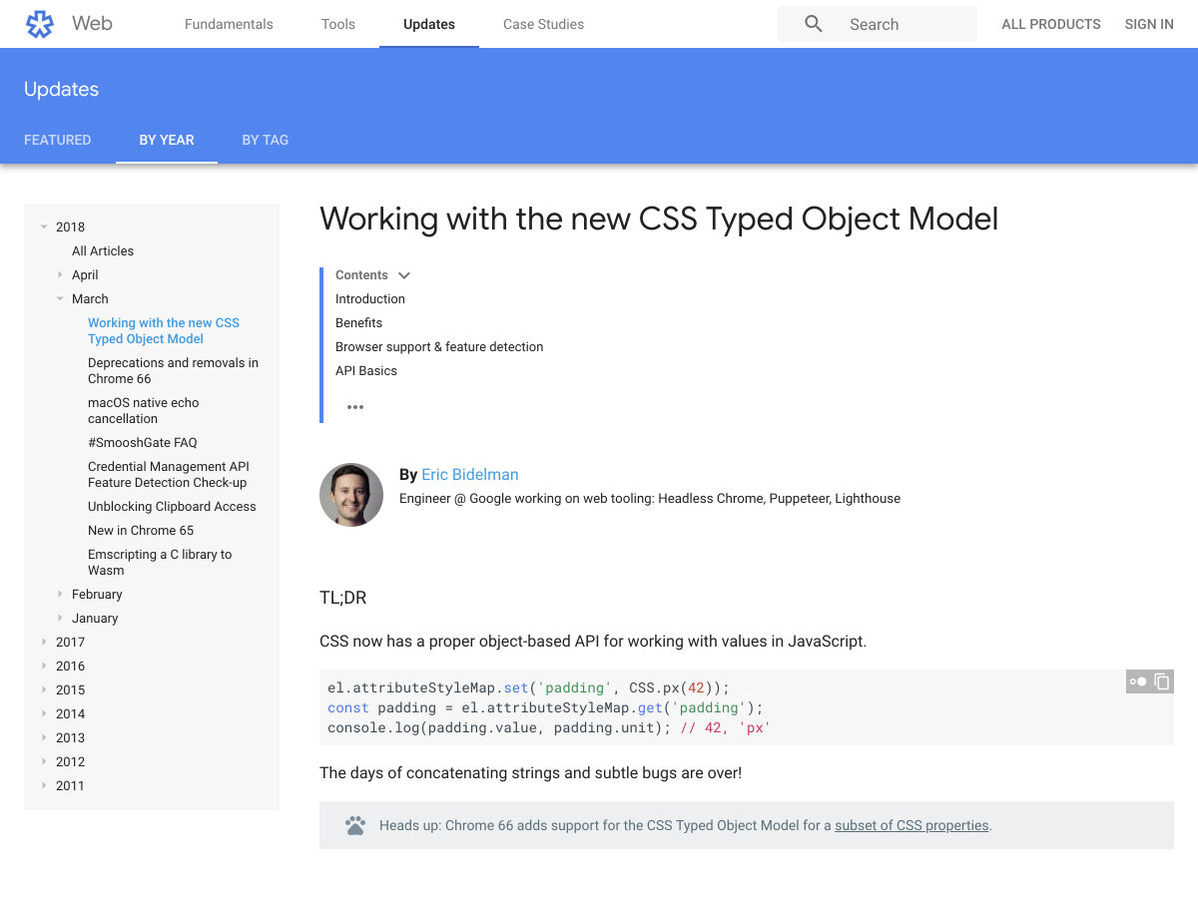1198x898 pixels.
Task: Open Working with the new CSS Typed Object Model sidebar link
Action: click(x=164, y=330)
